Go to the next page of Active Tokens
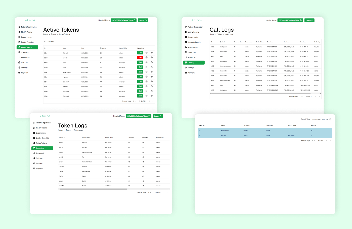 [x=153, y=101]
